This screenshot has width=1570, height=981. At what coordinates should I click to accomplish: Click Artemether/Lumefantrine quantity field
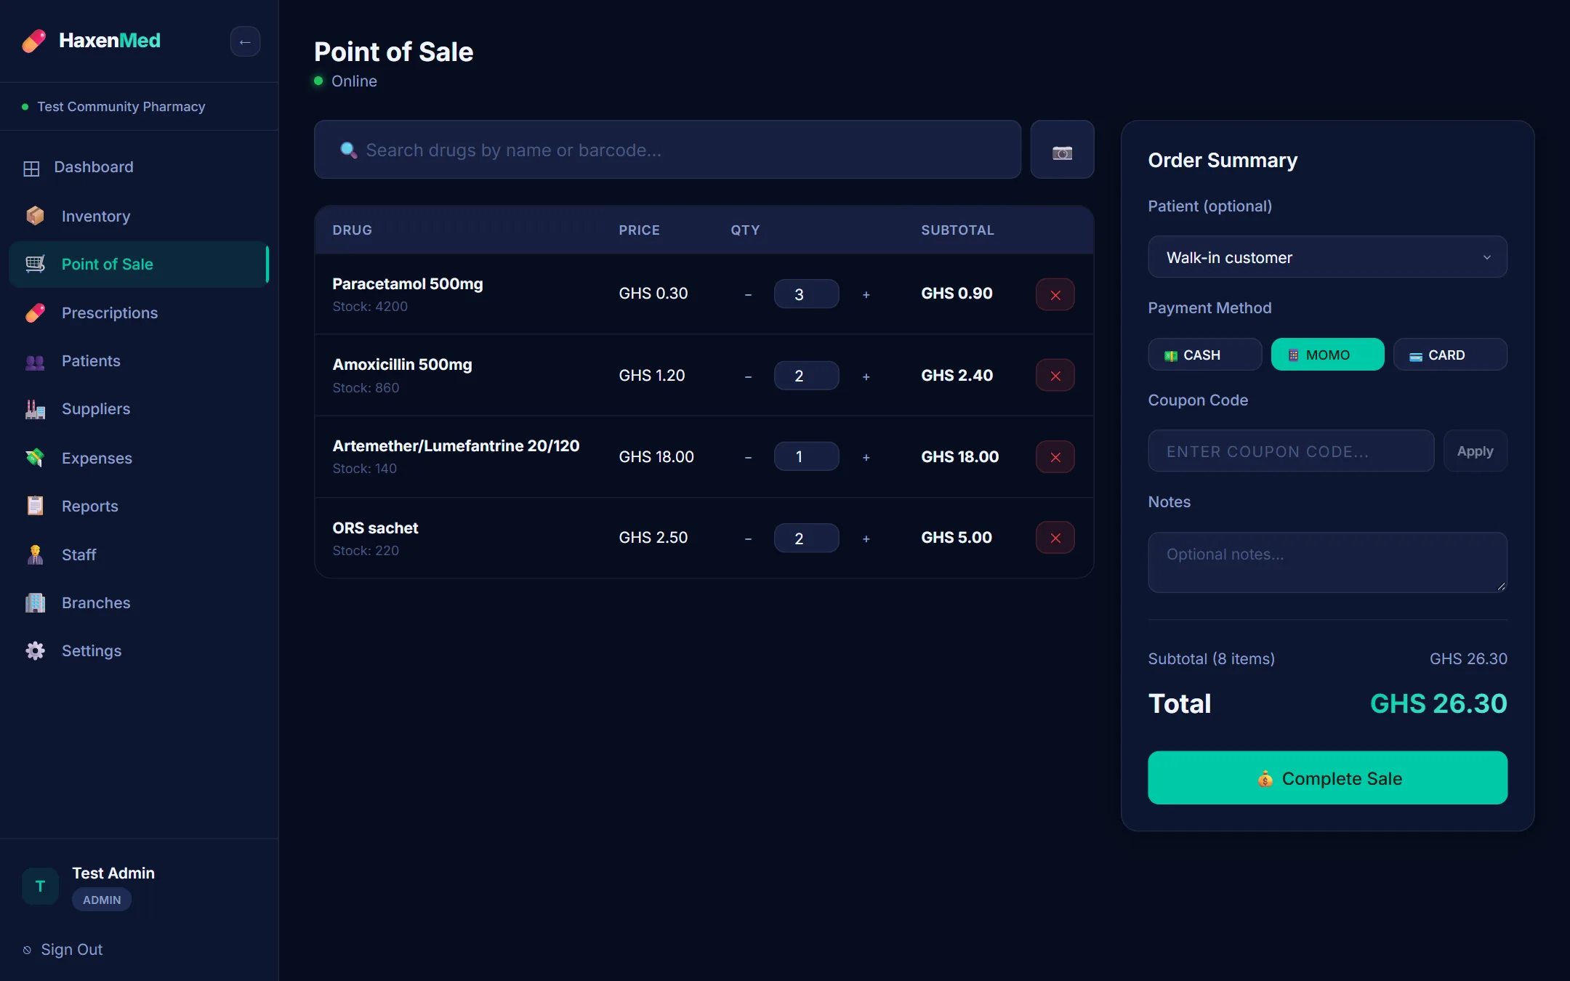806,457
